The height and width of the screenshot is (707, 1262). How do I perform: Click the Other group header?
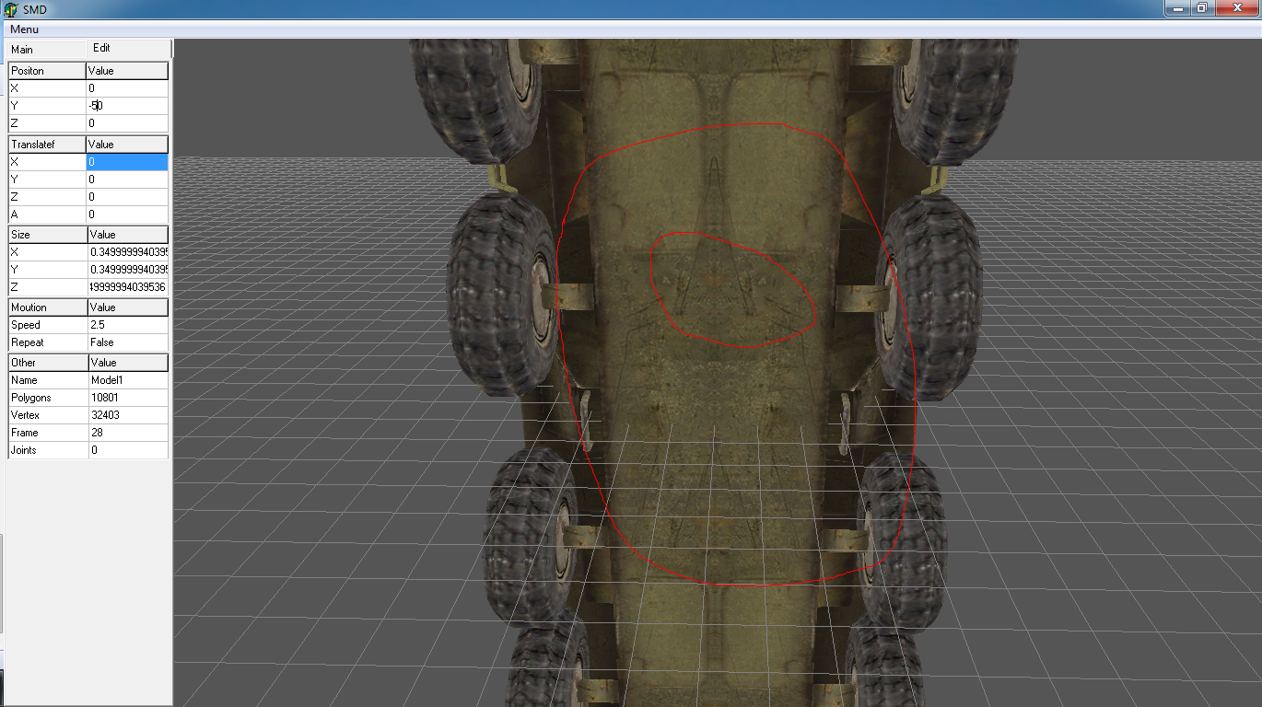(48, 363)
